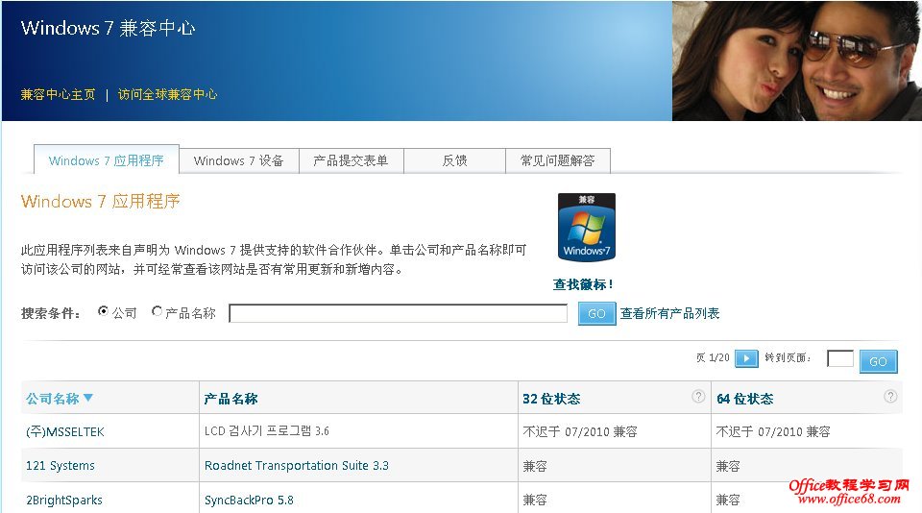This screenshot has height=513, width=922.
Task: Open the 常见问题解答 tab
Action: [x=557, y=160]
